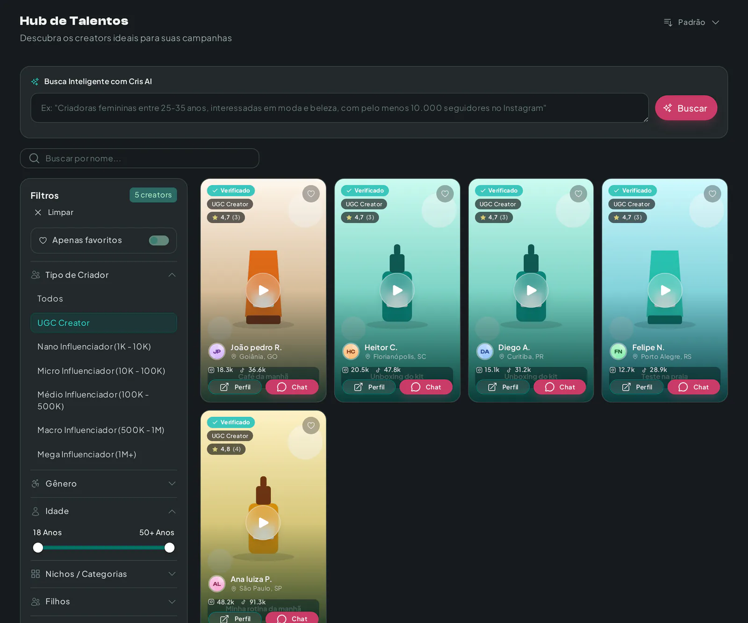Click Diego A.'s DA avatar
The image size is (748, 623).
tap(485, 351)
